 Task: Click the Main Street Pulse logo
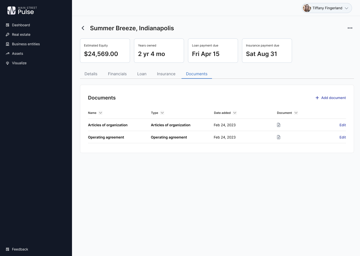click(22, 10)
